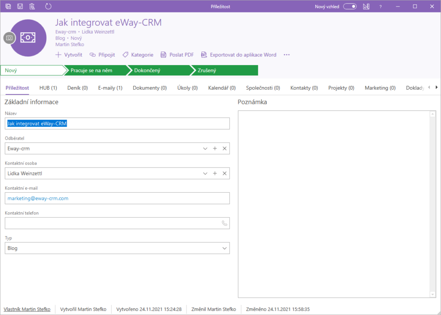Open the more actions ellipsis menu
The height and width of the screenshot is (315, 441).
pyautogui.click(x=286, y=55)
